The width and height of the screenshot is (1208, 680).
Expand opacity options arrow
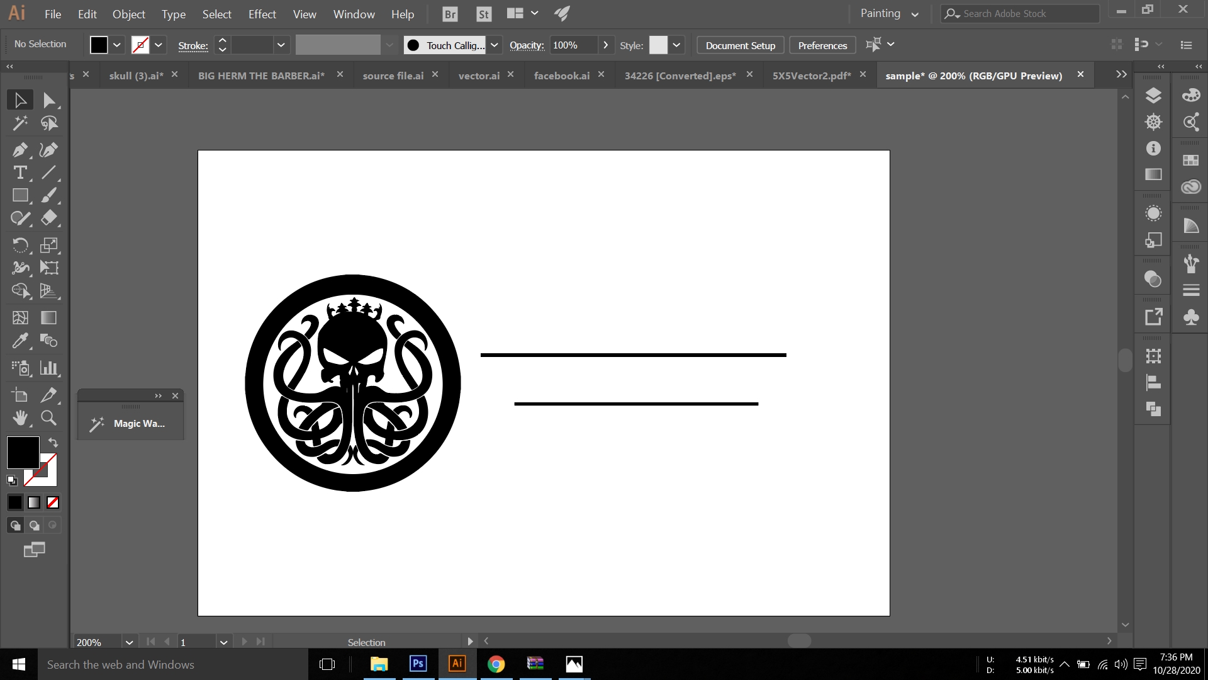(605, 45)
